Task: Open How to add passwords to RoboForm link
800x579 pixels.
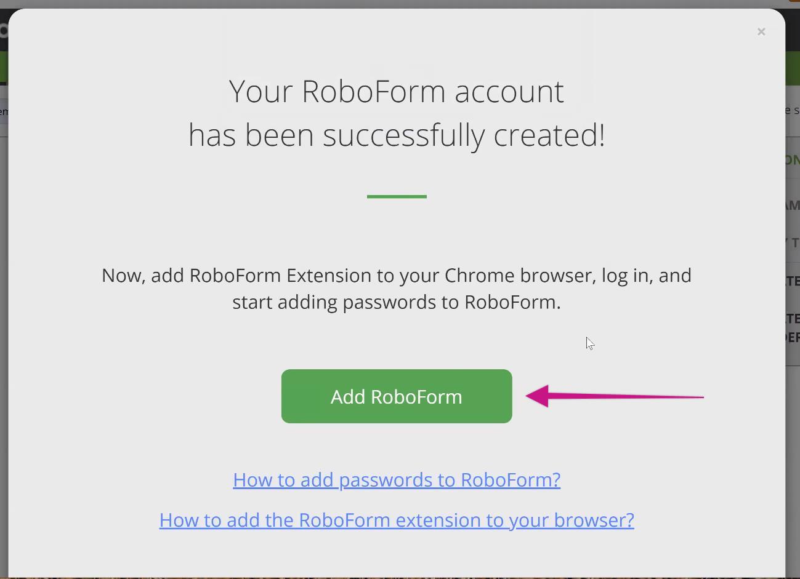Action: pos(397,479)
